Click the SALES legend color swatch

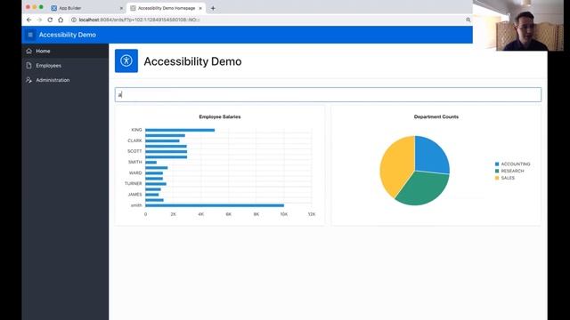[x=497, y=178]
